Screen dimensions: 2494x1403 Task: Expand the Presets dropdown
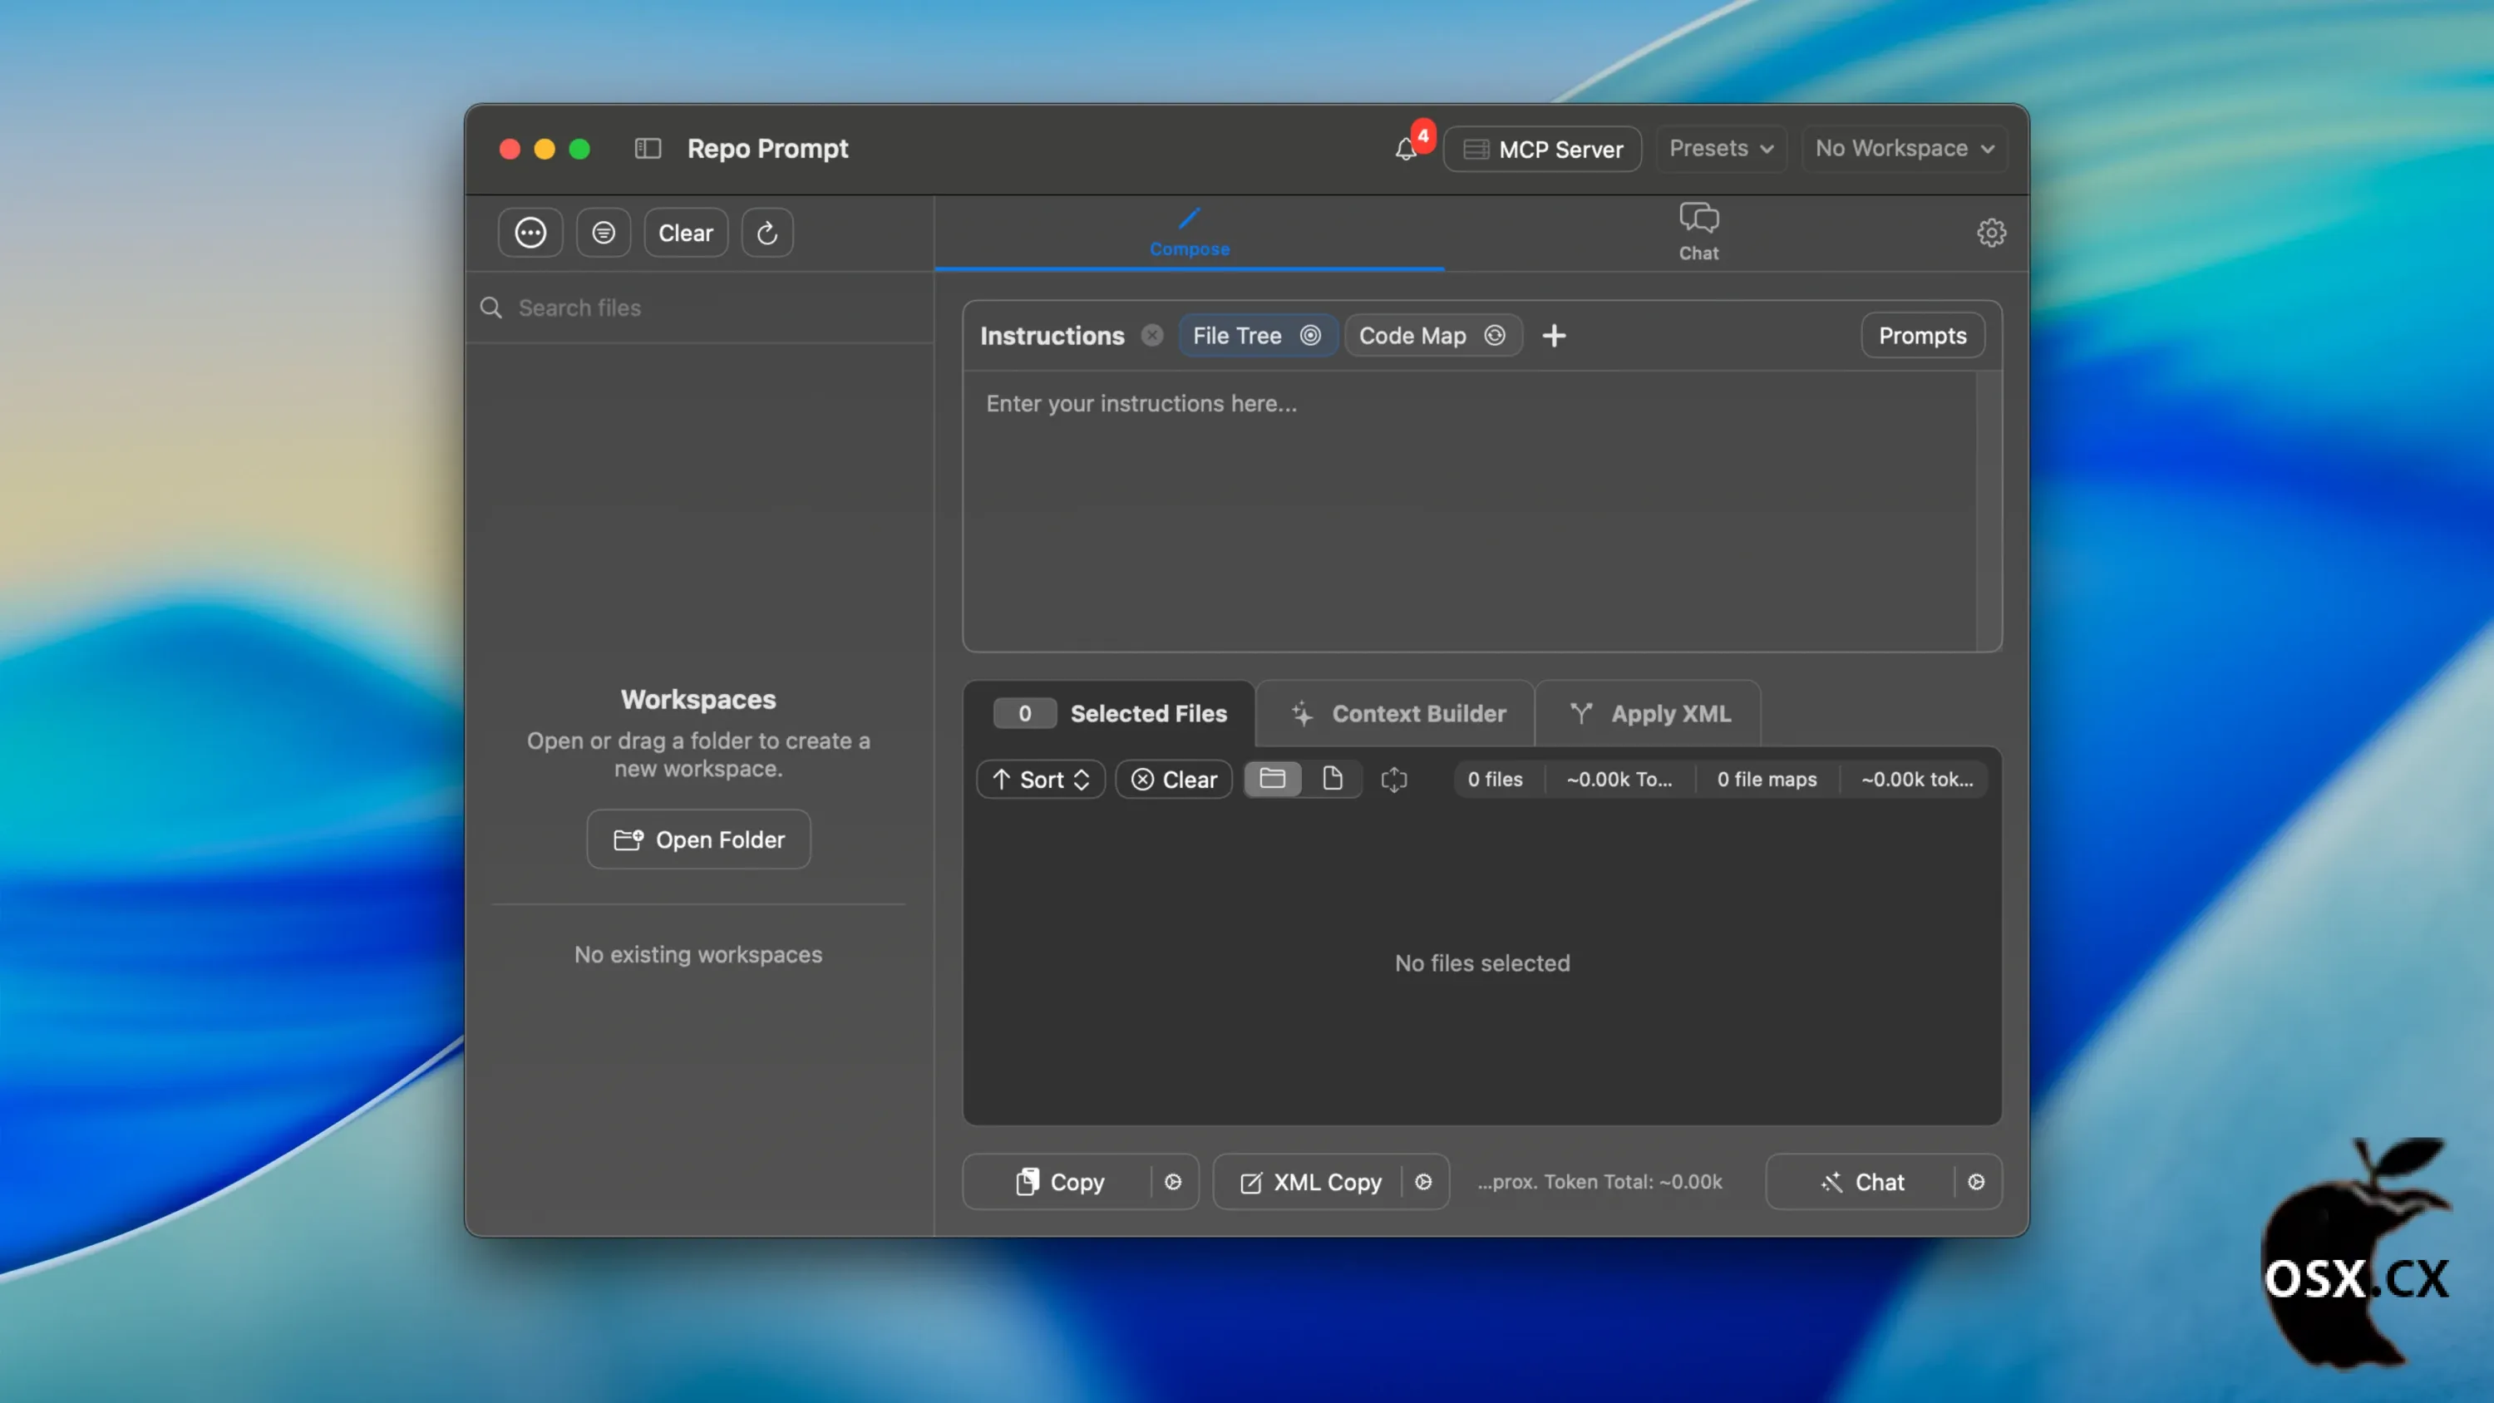1720,148
